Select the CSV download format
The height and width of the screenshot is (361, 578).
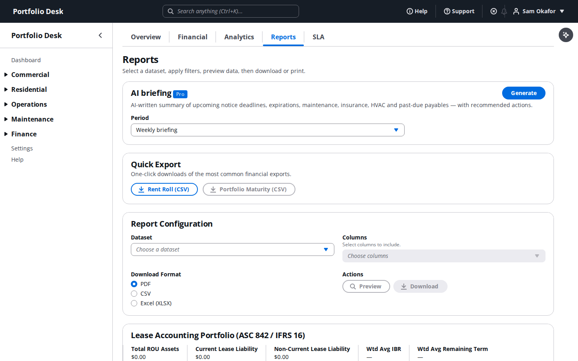click(x=134, y=294)
